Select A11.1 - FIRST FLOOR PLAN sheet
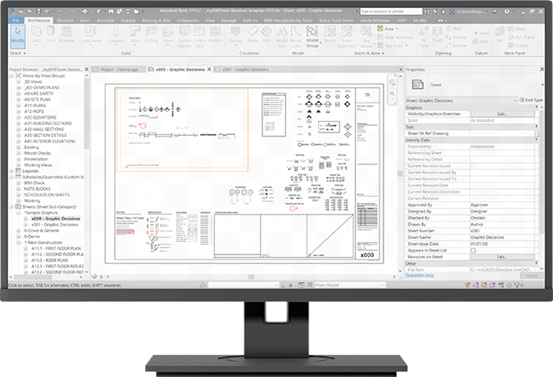 coord(56,248)
